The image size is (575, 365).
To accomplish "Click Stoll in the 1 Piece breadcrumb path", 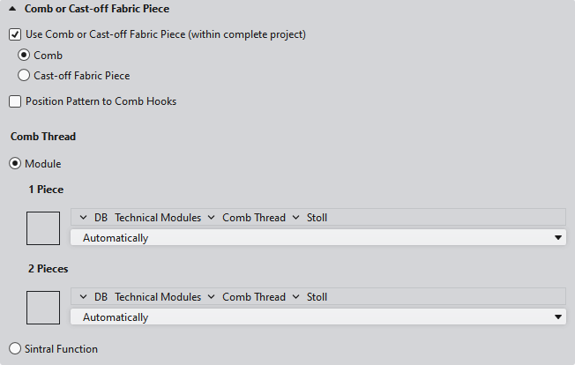I will (x=317, y=218).
